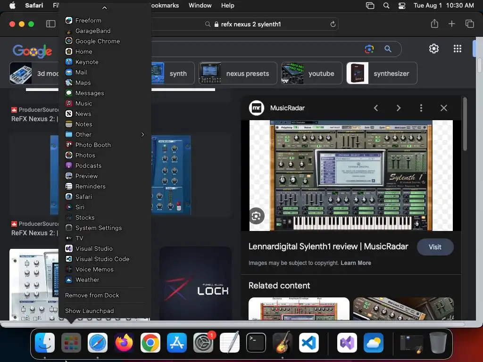Filter results by synthesizer chip

tap(382, 73)
